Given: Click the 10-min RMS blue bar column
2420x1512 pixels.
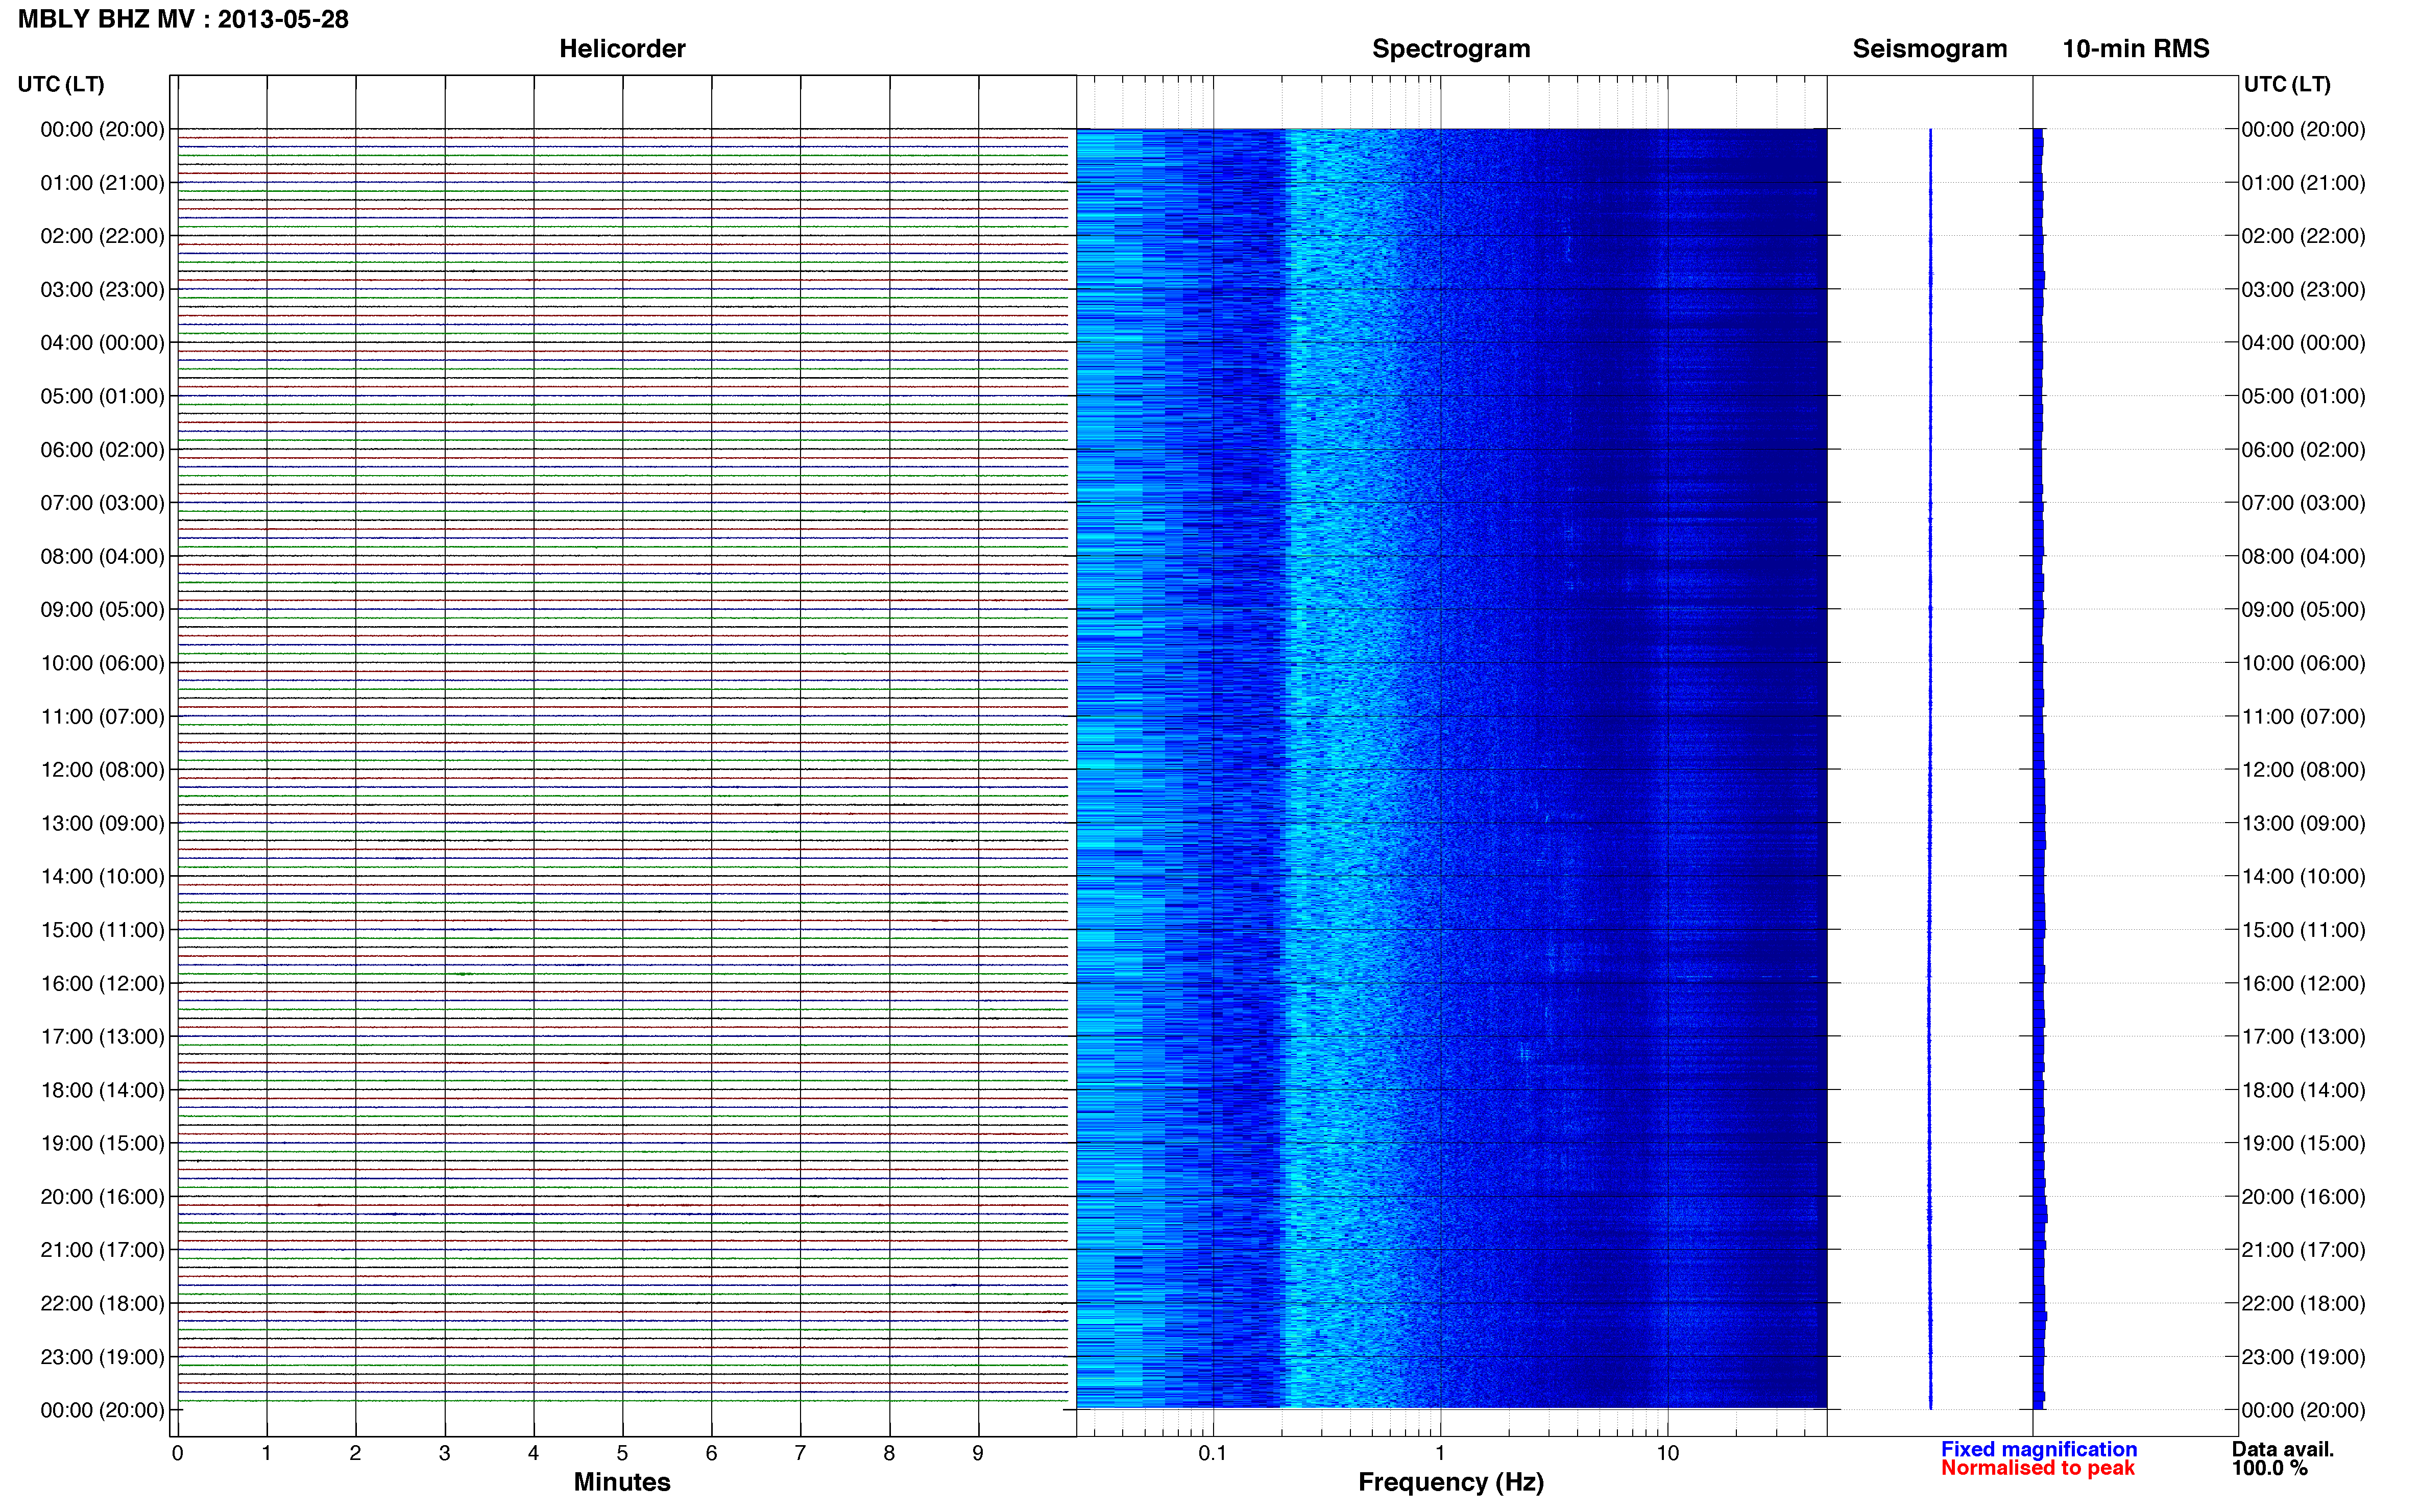Looking at the screenshot, I should [2039, 768].
